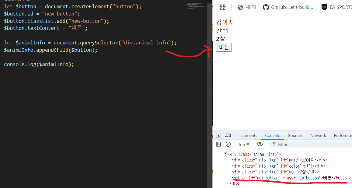Switch to the Console tab
This screenshot has width=352, height=188.
click(x=273, y=135)
